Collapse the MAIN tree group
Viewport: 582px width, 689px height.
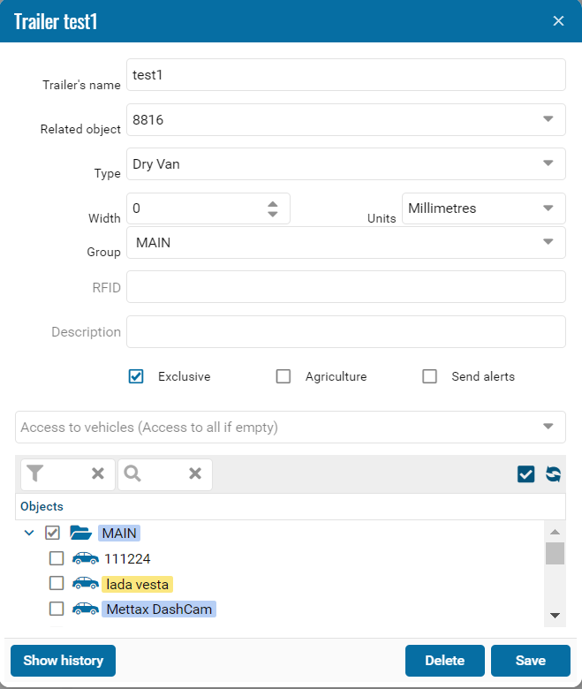tap(29, 533)
